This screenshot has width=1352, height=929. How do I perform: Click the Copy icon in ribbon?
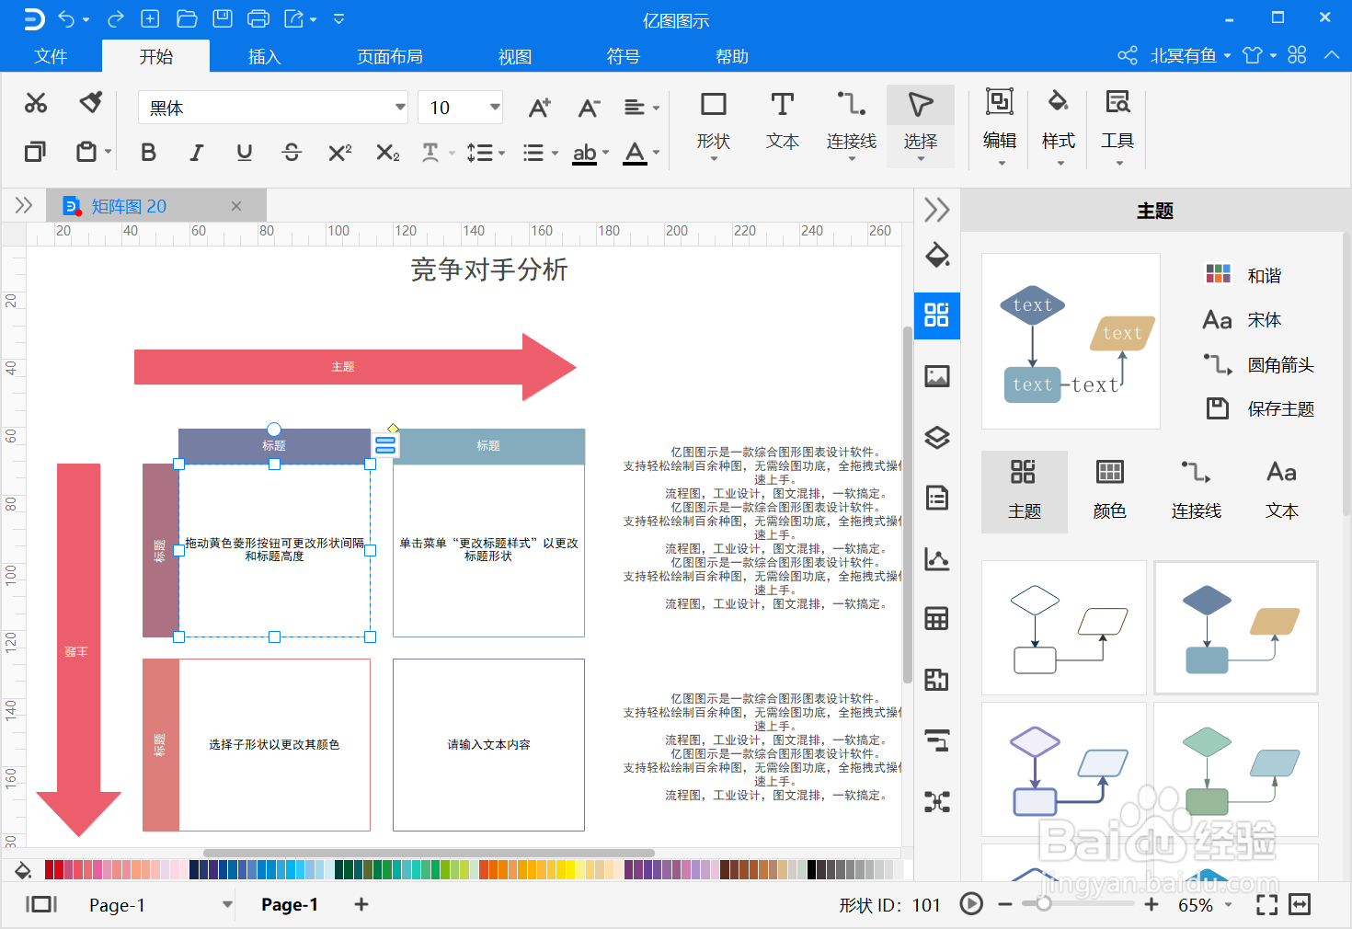36,151
